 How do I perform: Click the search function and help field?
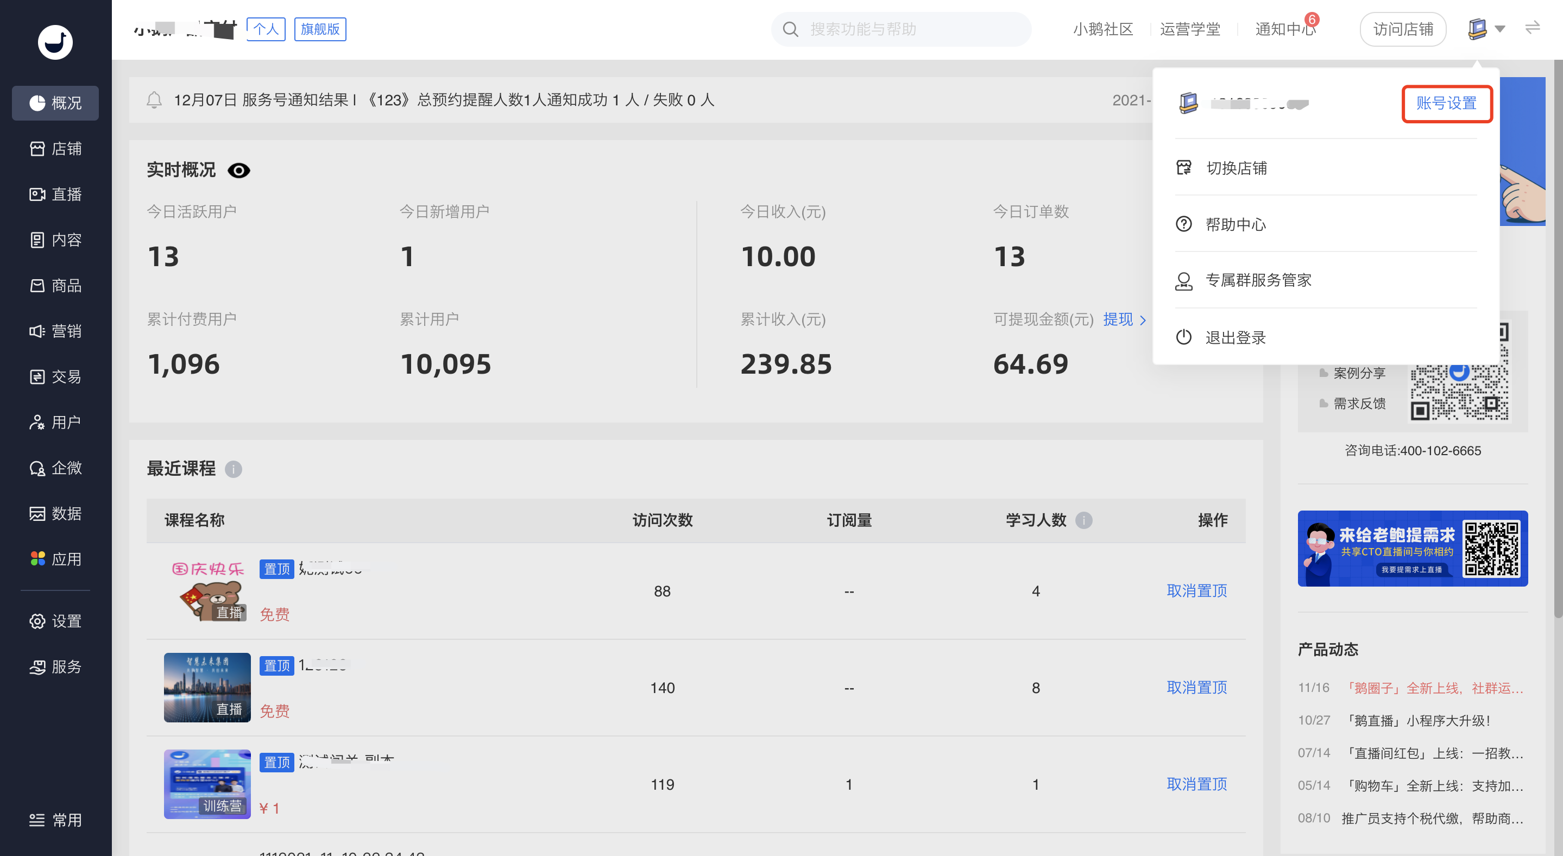point(901,29)
